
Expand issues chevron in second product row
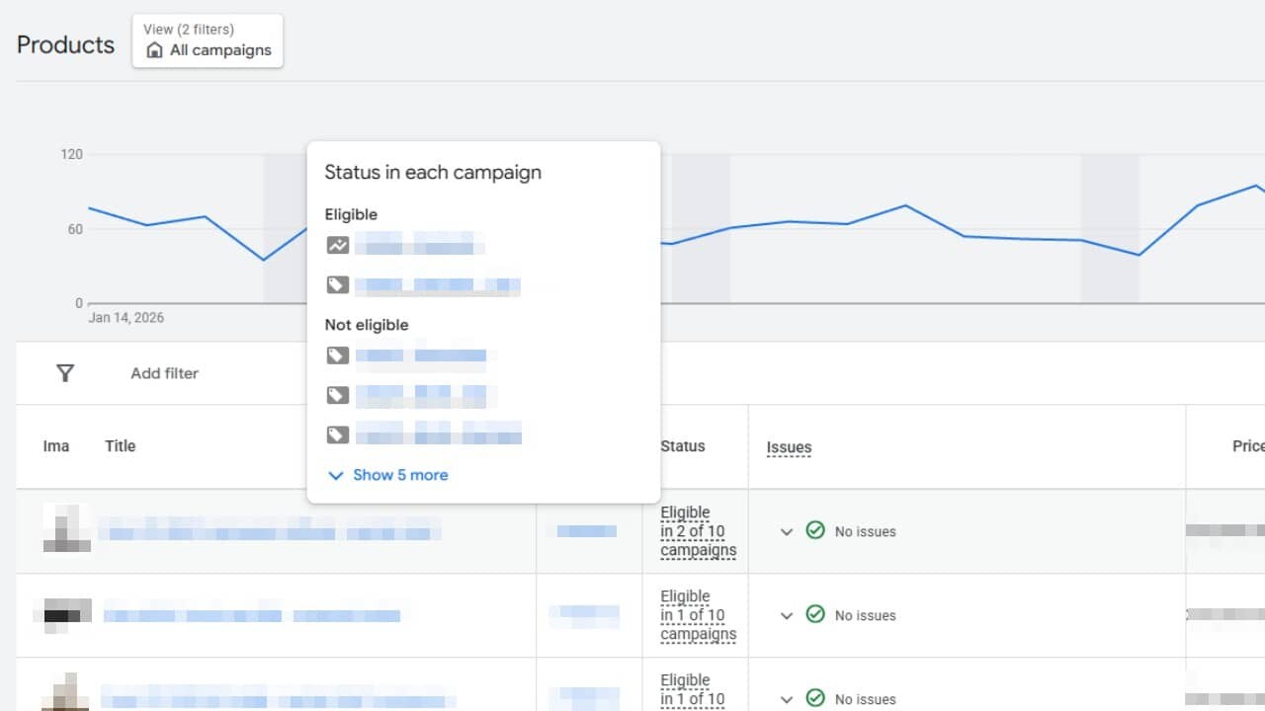point(787,615)
